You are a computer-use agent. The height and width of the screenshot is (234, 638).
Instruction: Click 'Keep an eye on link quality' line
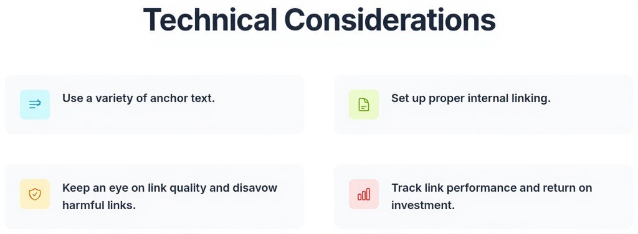pyautogui.click(x=169, y=188)
